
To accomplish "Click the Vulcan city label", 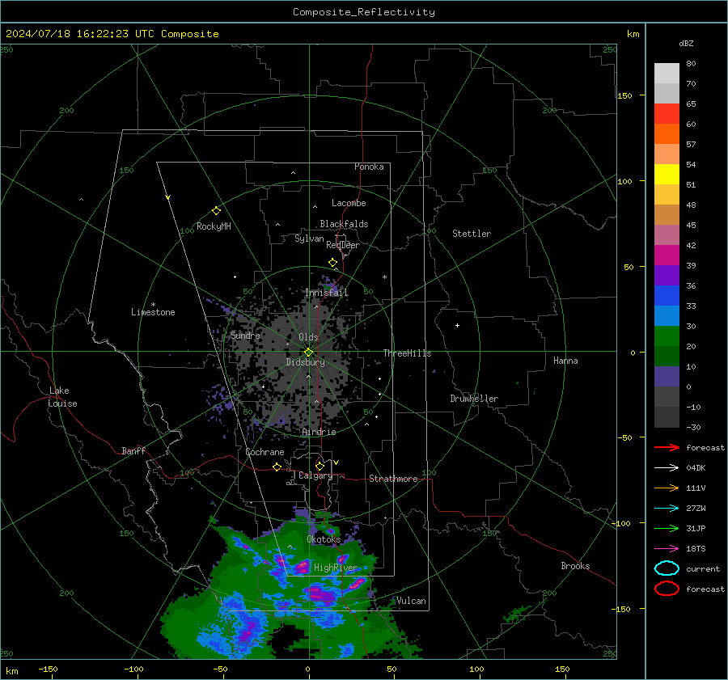I will click(x=412, y=601).
